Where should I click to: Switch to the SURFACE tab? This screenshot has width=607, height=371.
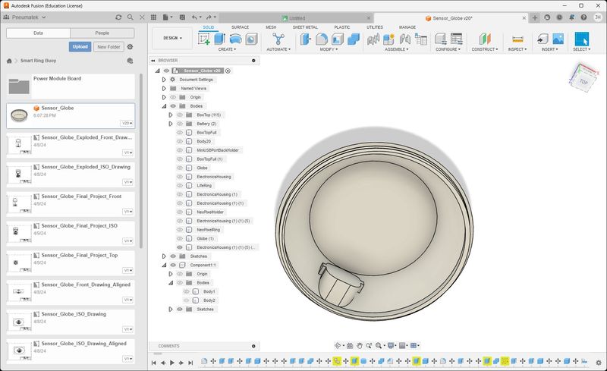click(x=240, y=27)
